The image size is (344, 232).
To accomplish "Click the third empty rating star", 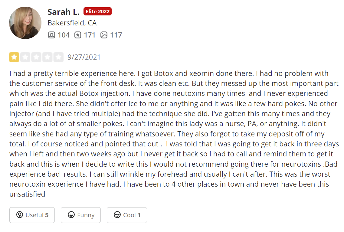I will 36,57.
